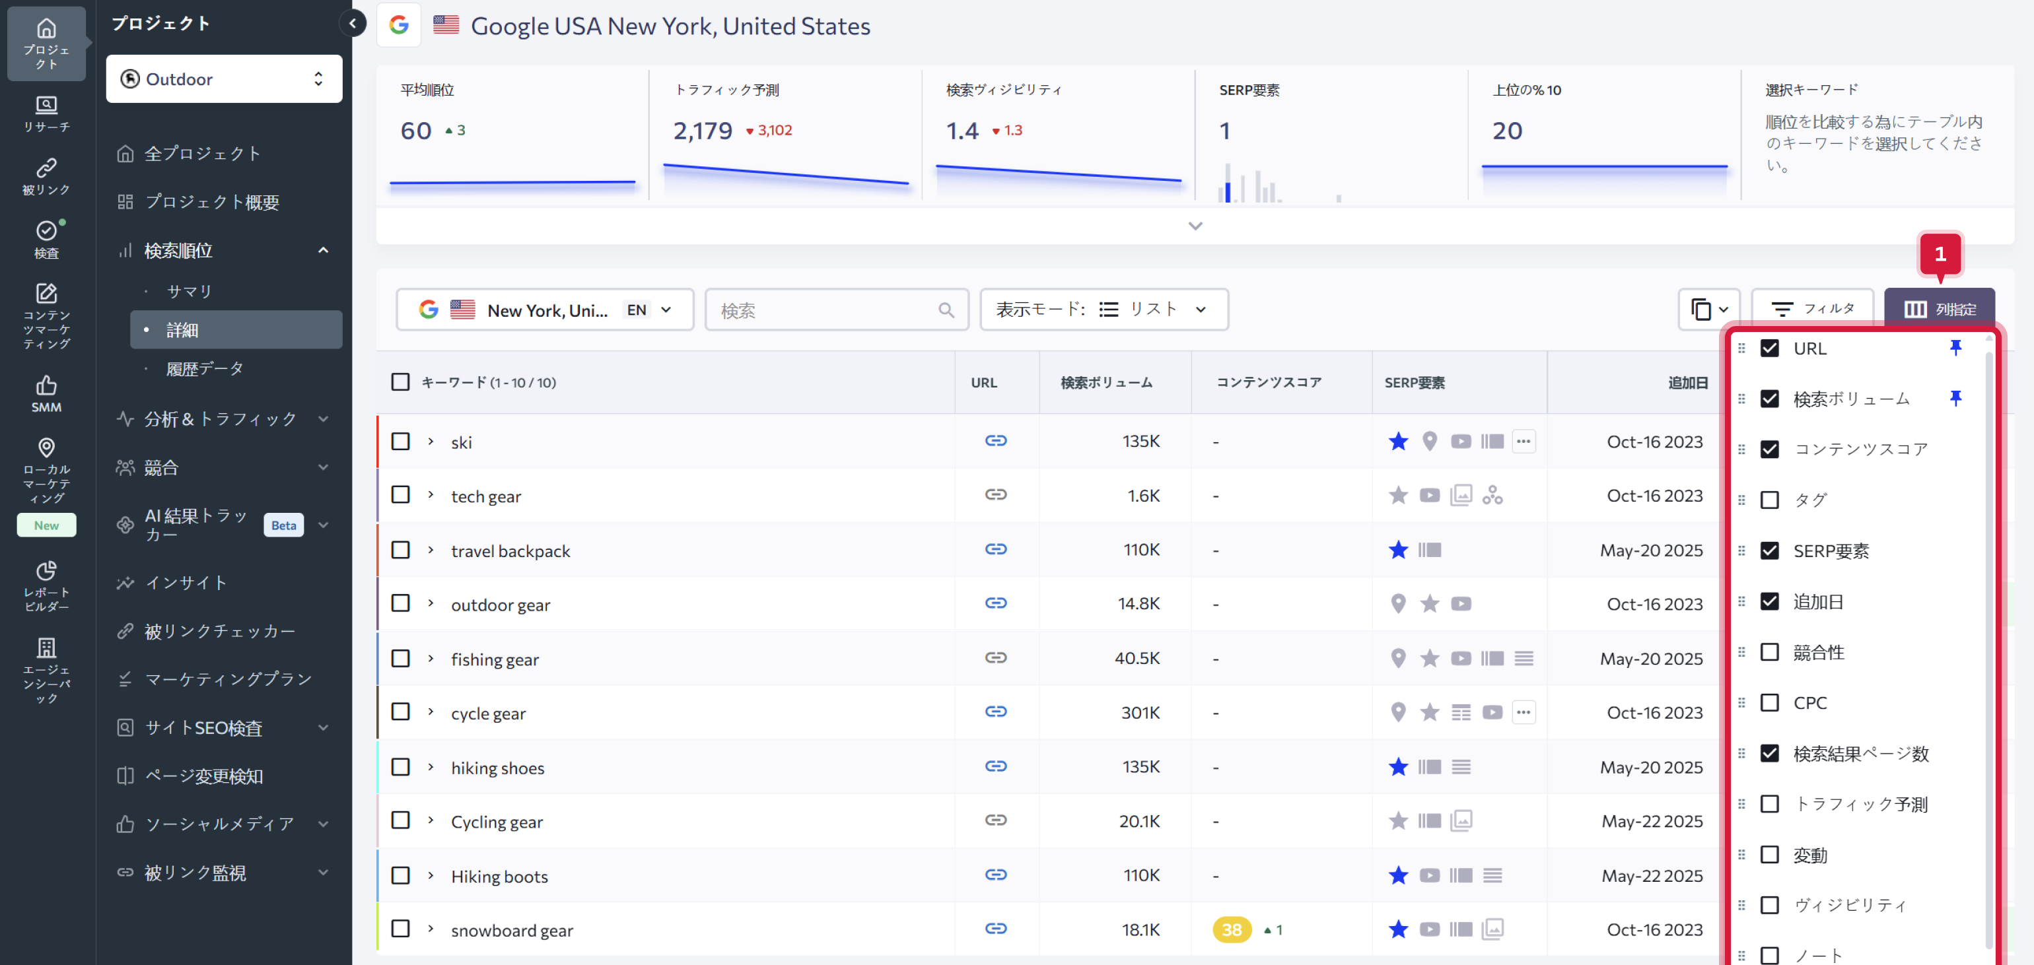
Task: Open 履歴データ under 検索順位
Action: pos(205,368)
